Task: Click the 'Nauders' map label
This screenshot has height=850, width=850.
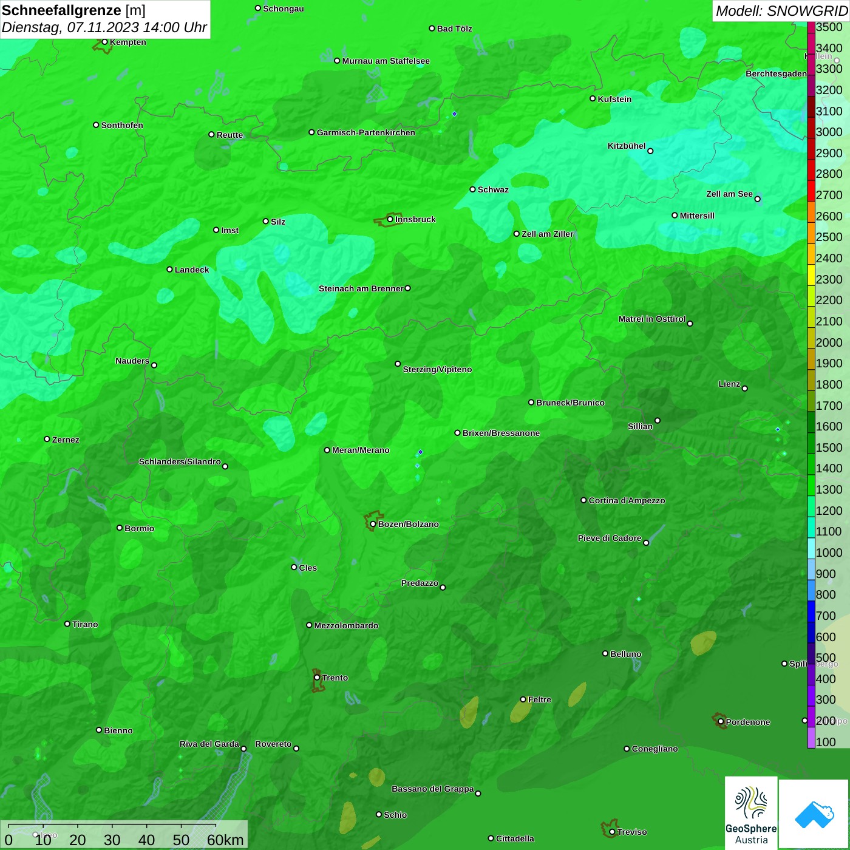Action: pos(132,361)
